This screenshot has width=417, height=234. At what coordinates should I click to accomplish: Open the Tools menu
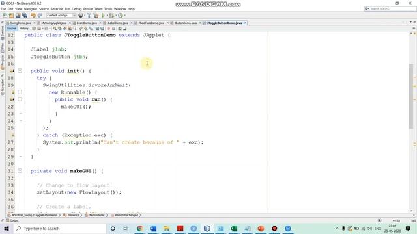108,9
